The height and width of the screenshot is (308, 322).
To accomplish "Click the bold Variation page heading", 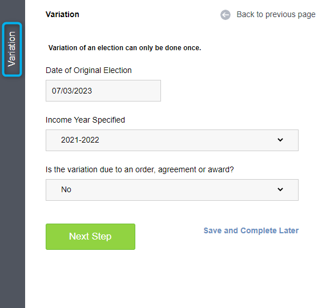I will (x=62, y=14).
